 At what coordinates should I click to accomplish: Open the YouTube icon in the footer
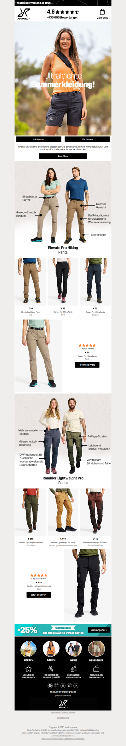tap(63, 685)
